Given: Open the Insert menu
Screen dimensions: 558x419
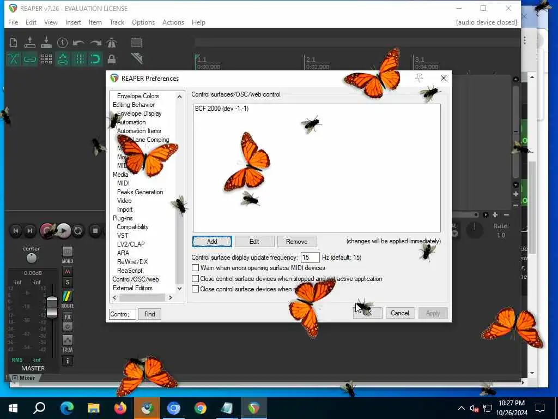Looking at the screenshot, I should coord(73,22).
